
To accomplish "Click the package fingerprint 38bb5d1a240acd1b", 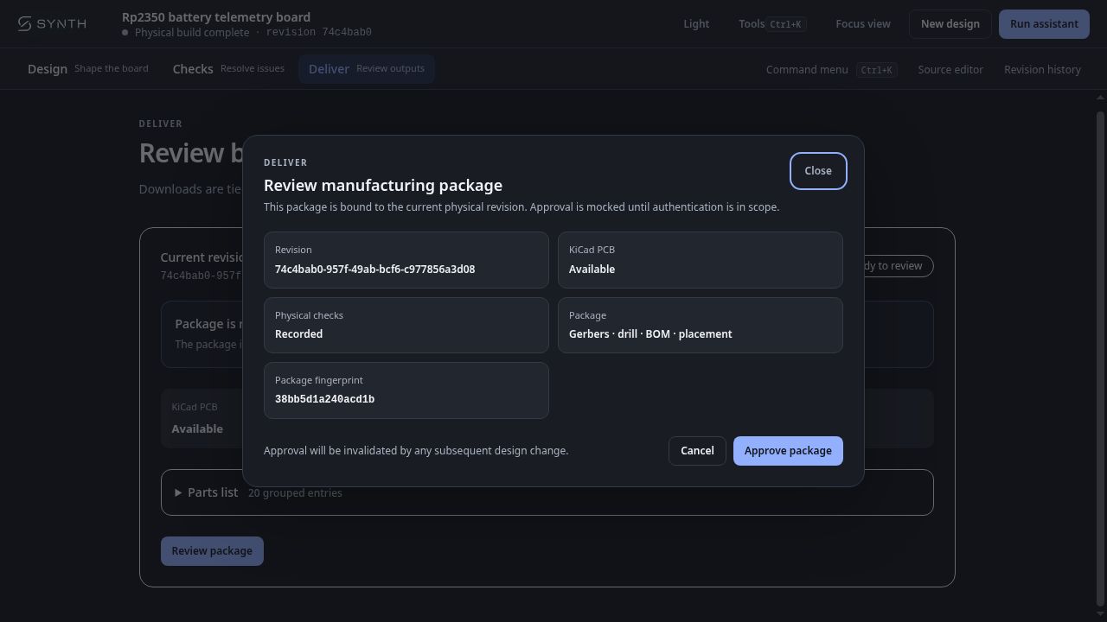I will pyautogui.click(x=324, y=399).
